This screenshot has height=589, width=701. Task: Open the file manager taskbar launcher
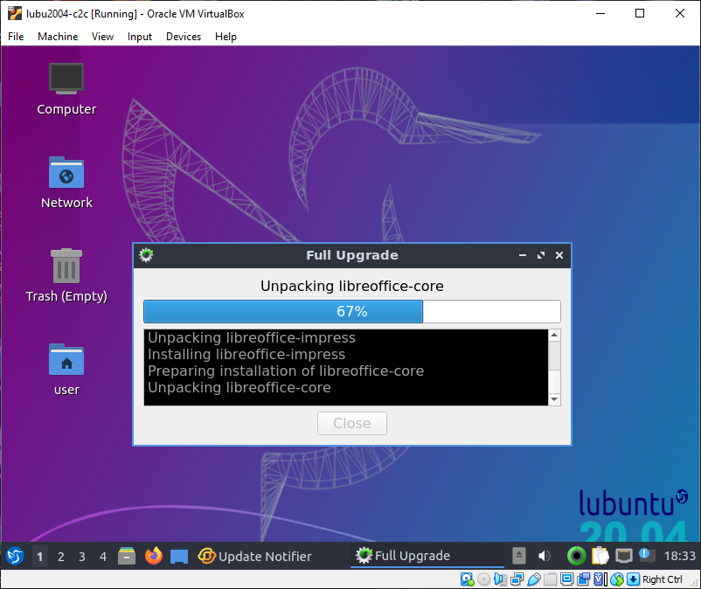tap(128, 556)
